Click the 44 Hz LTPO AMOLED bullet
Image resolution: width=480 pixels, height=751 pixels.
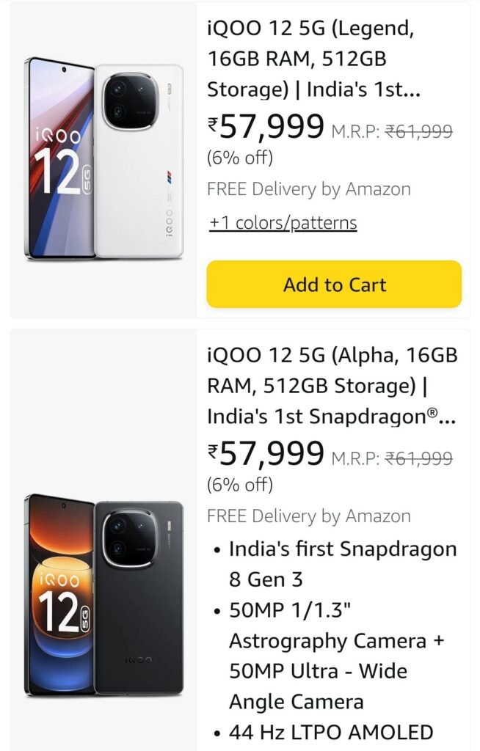tap(331, 732)
